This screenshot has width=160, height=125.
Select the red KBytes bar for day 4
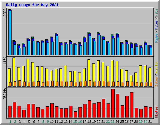pyautogui.click(x=24, y=114)
